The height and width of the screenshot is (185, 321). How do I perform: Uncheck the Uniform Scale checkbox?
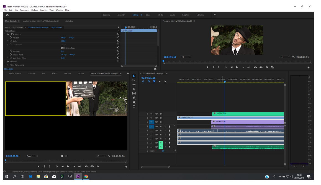(62, 48)
